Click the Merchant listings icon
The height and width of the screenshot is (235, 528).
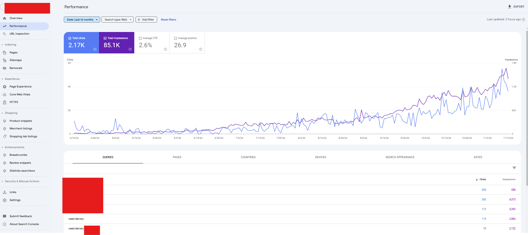(x=4, y=129)
